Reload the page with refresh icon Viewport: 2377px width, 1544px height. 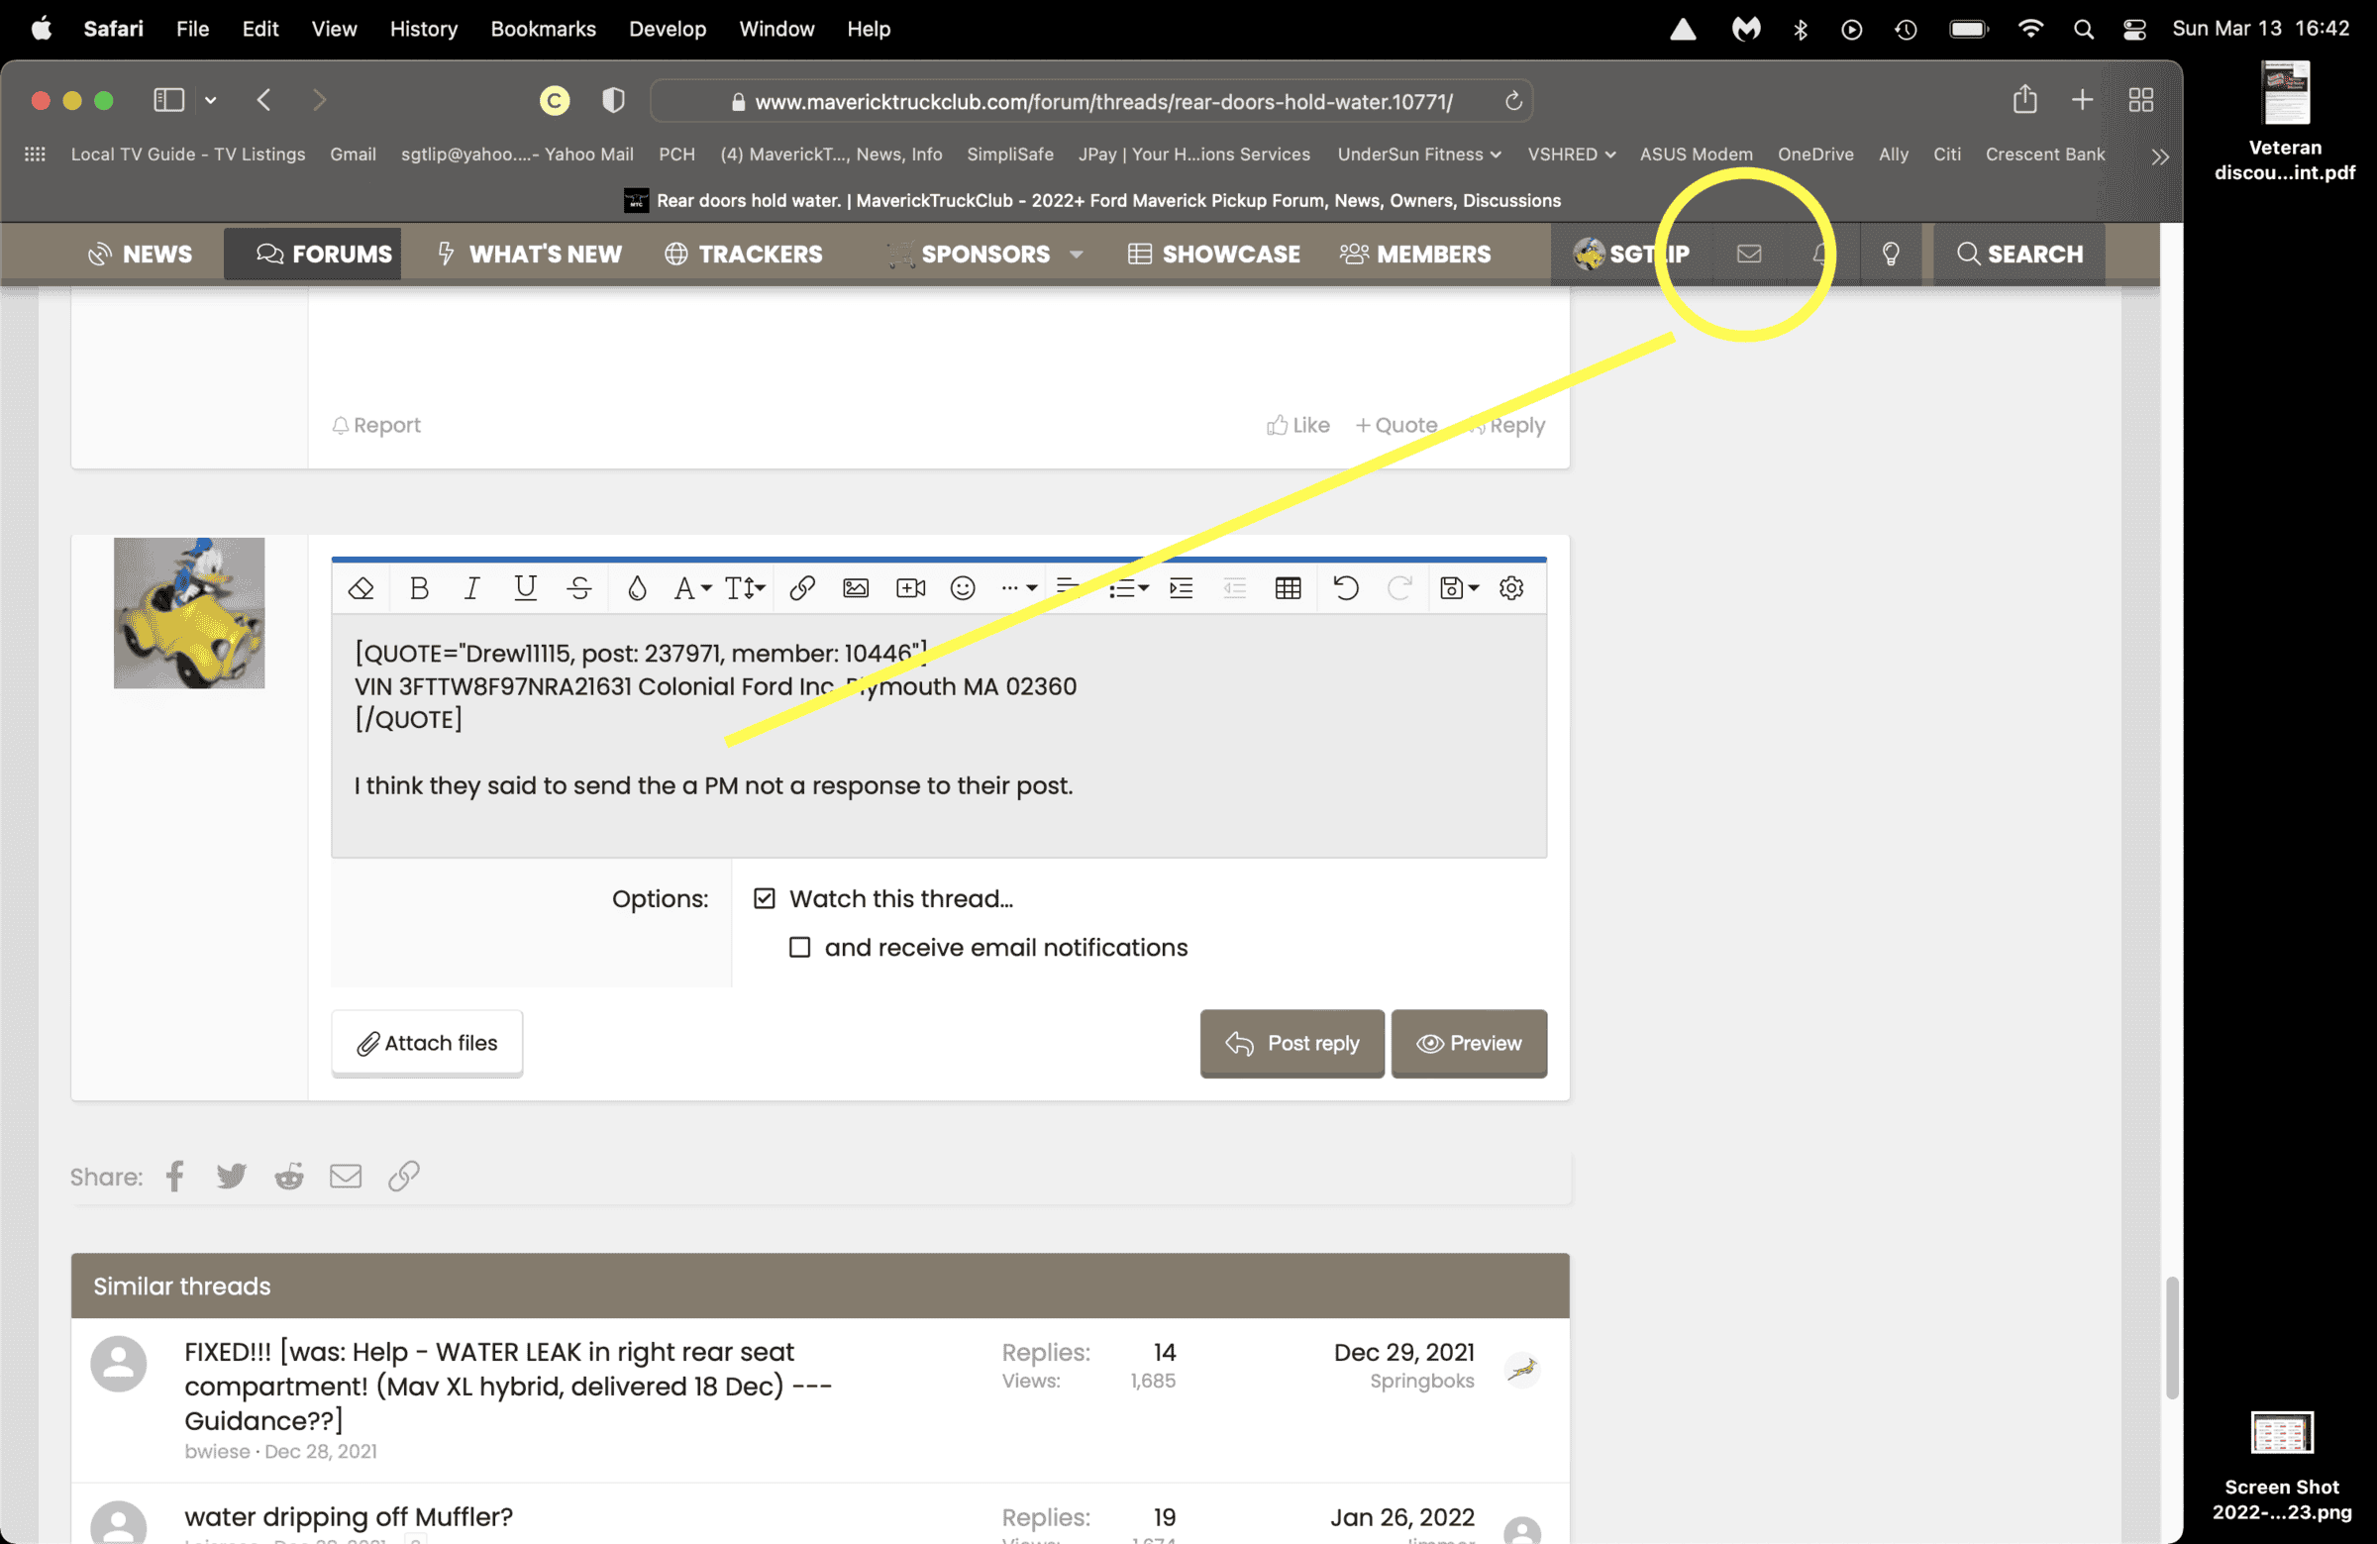click(1513, 101)
